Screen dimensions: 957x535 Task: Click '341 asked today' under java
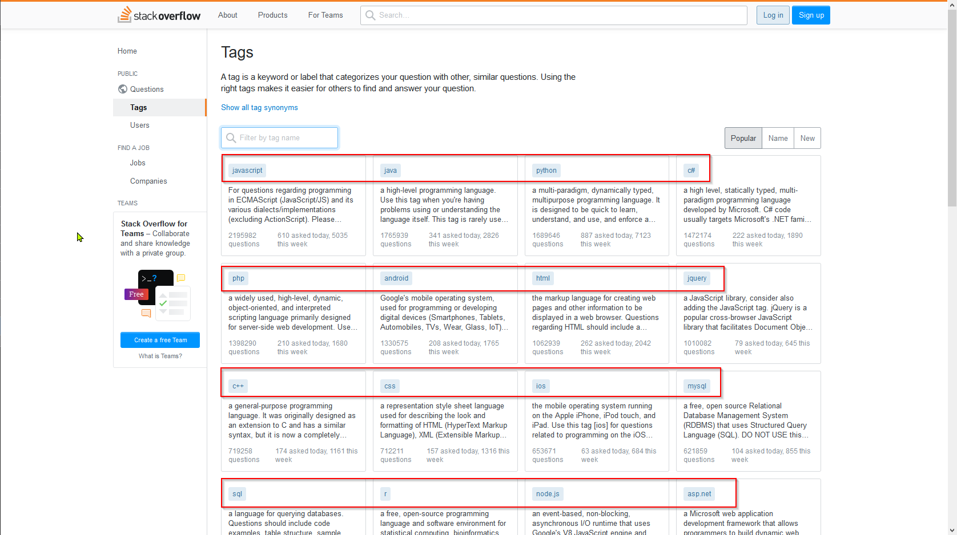pyautogui.click(x=455, y=236)
